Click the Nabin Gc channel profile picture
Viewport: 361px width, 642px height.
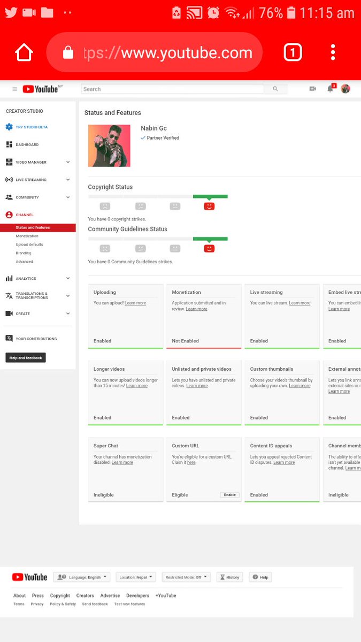tap(109, 146)
